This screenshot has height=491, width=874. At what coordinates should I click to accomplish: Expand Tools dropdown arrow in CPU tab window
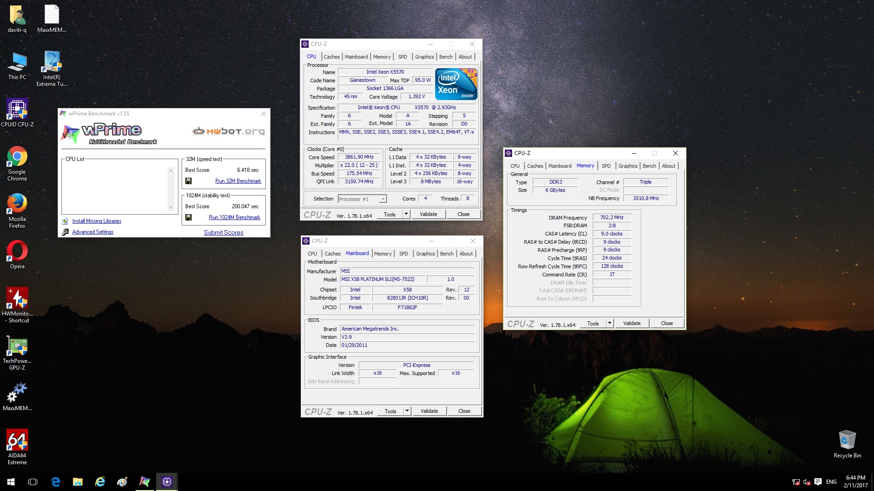point(406,214)
